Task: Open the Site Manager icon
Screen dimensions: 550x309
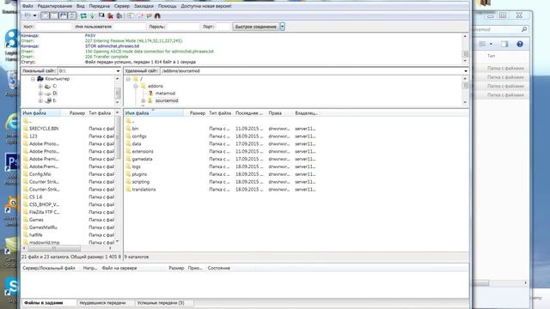Action: (x=27, y=15)
